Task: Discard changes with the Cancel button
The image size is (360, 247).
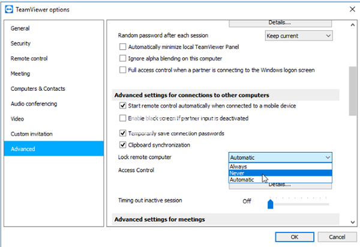Action: coord(337,237)
